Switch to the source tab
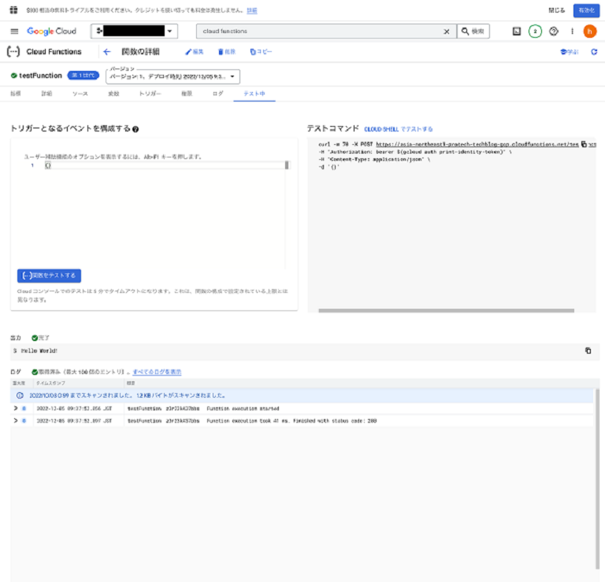Viewport: 605px width, 582px height. [x=80, y=94]
